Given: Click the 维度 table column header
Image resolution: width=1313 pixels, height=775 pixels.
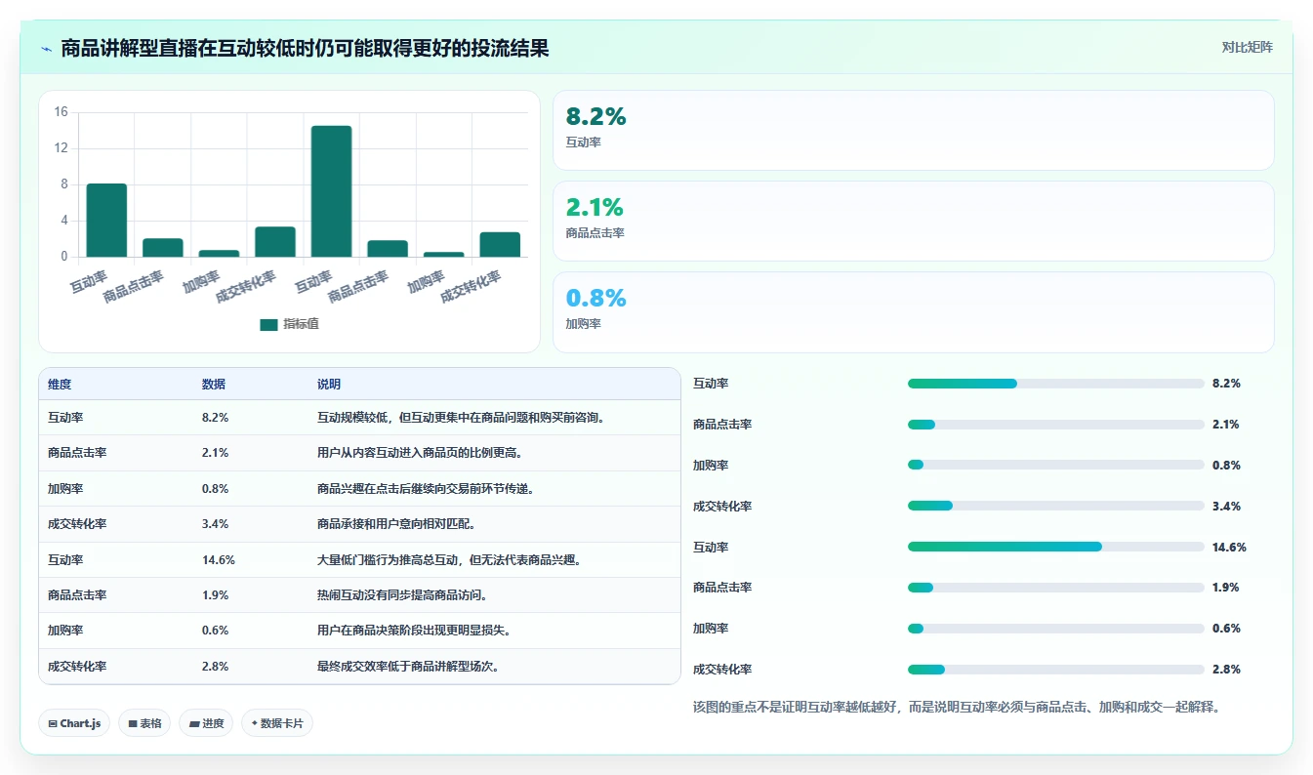Looking at the screenshot, I should [x=60, y=385].
